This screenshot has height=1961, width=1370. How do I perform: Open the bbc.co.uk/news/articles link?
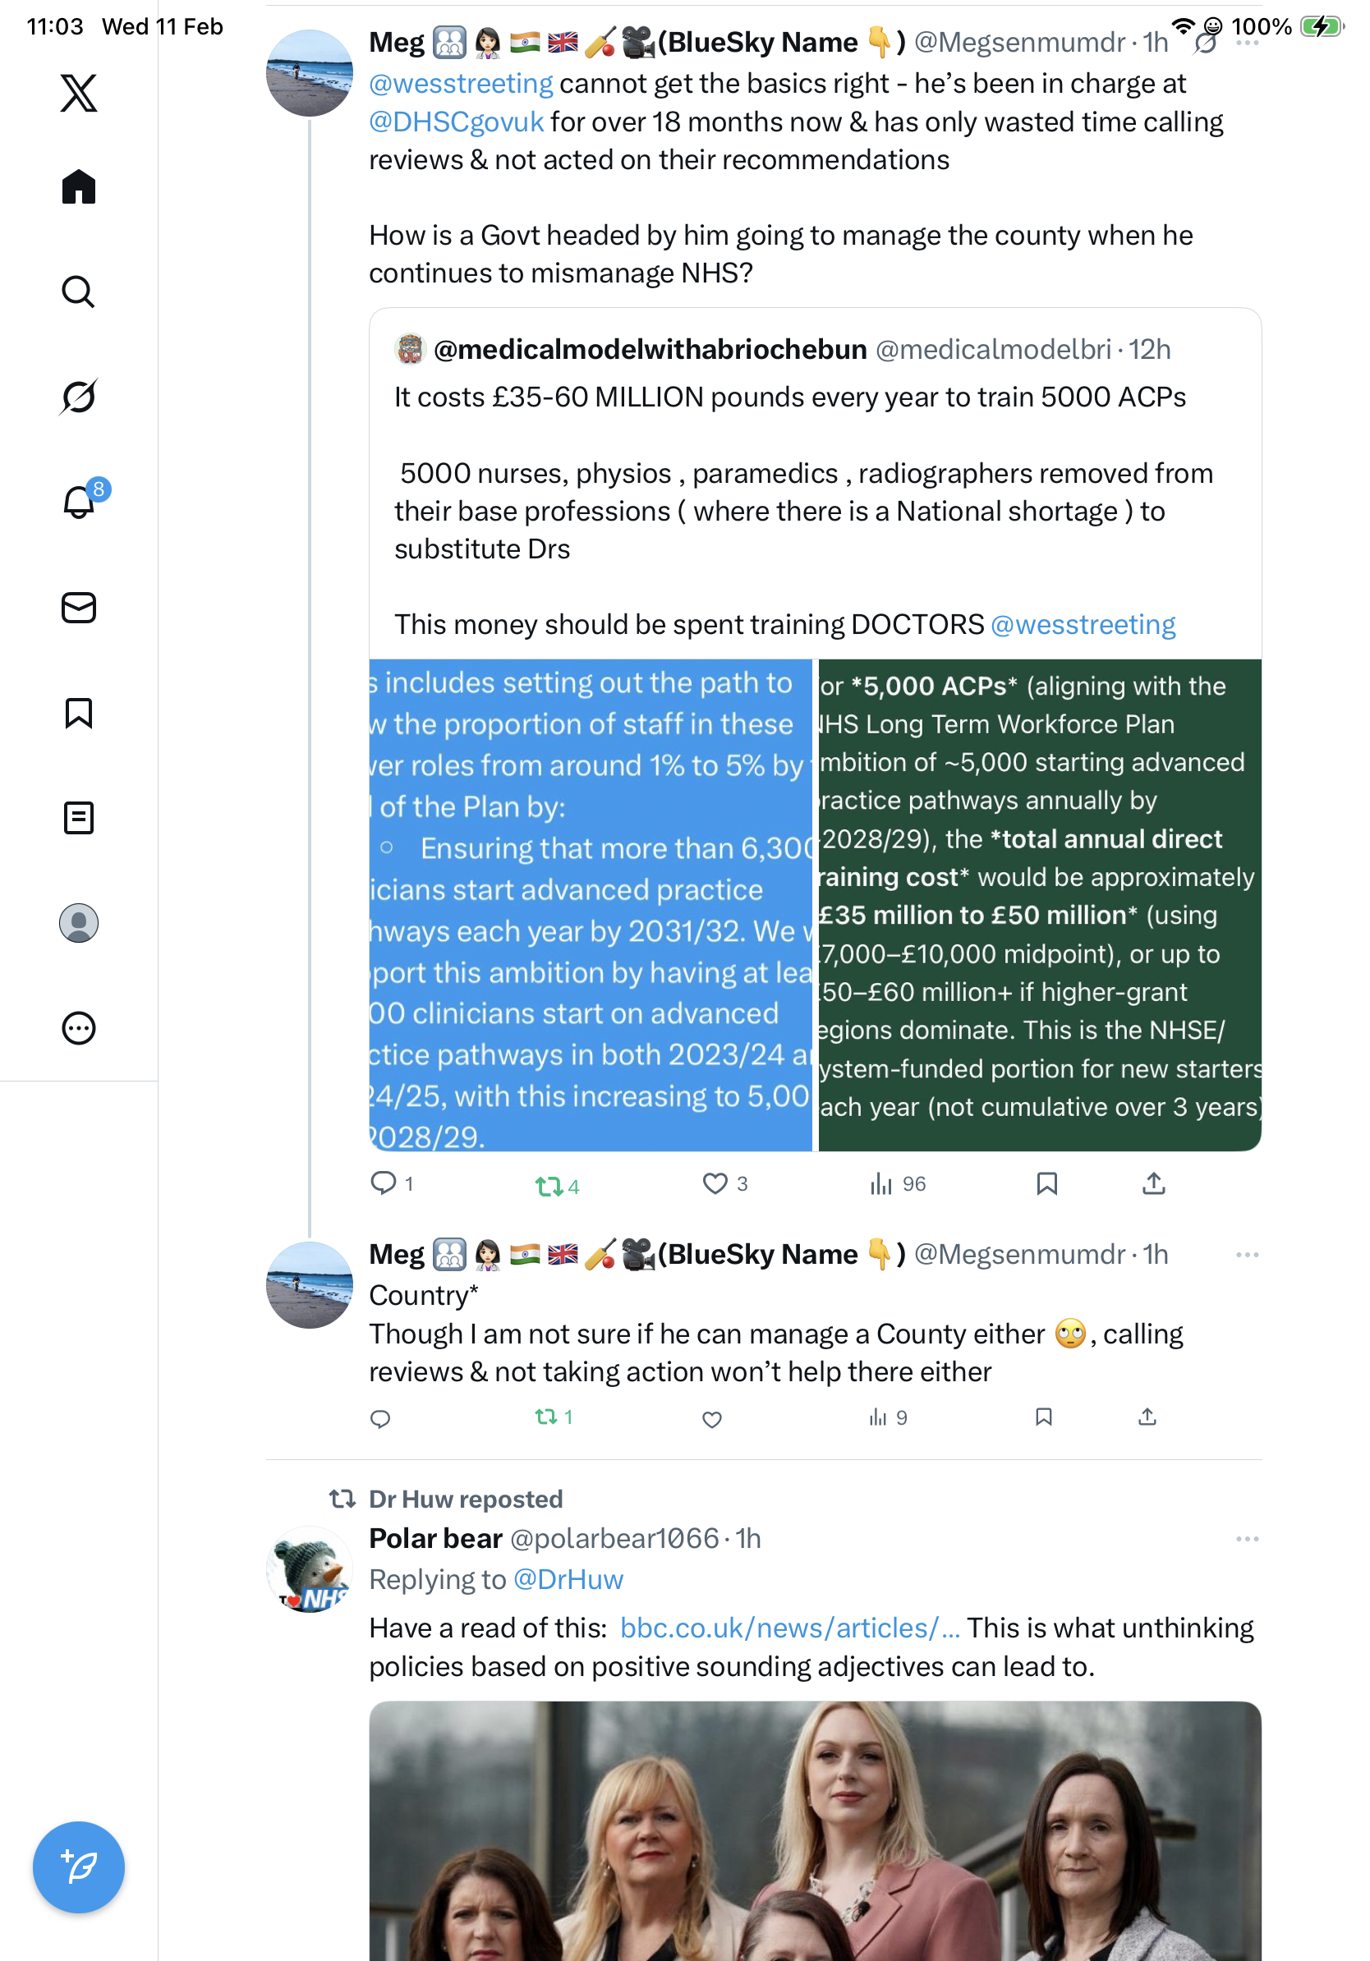coord(789,1627)
